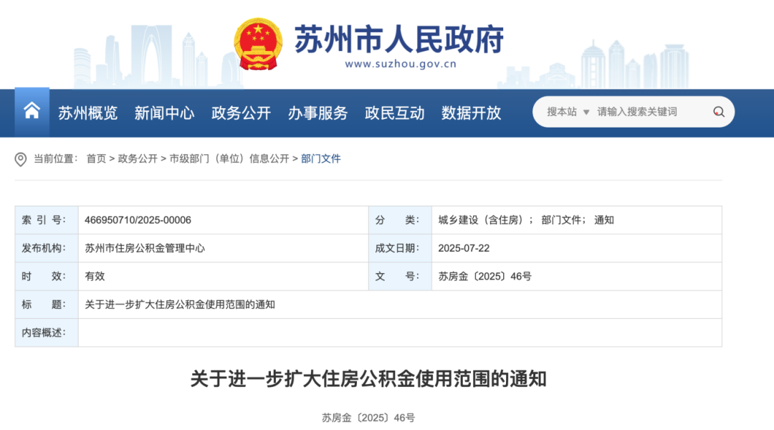Go to 新闻中心 in the navigation bar

(164, 113)
